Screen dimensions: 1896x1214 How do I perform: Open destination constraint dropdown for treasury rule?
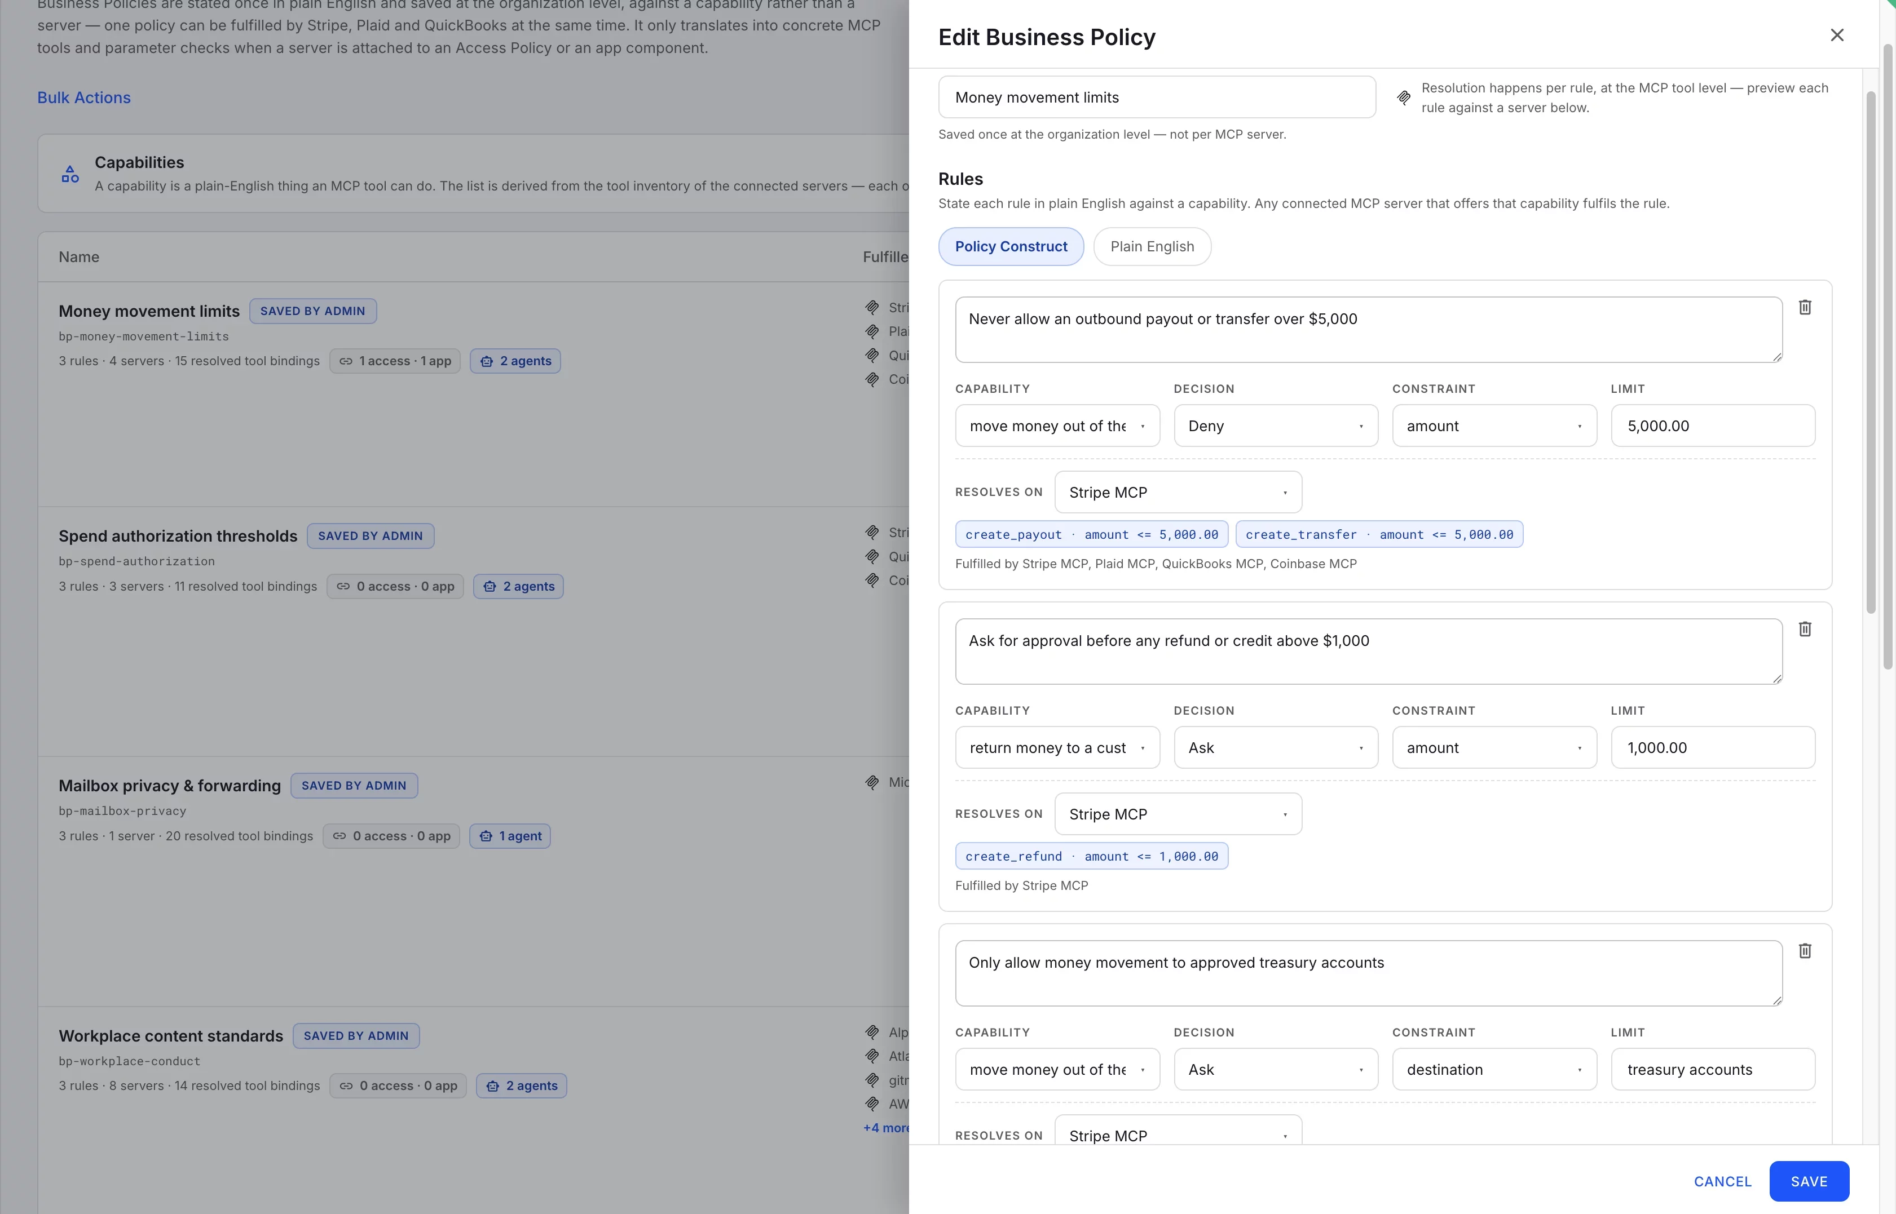point(1494,1070)
